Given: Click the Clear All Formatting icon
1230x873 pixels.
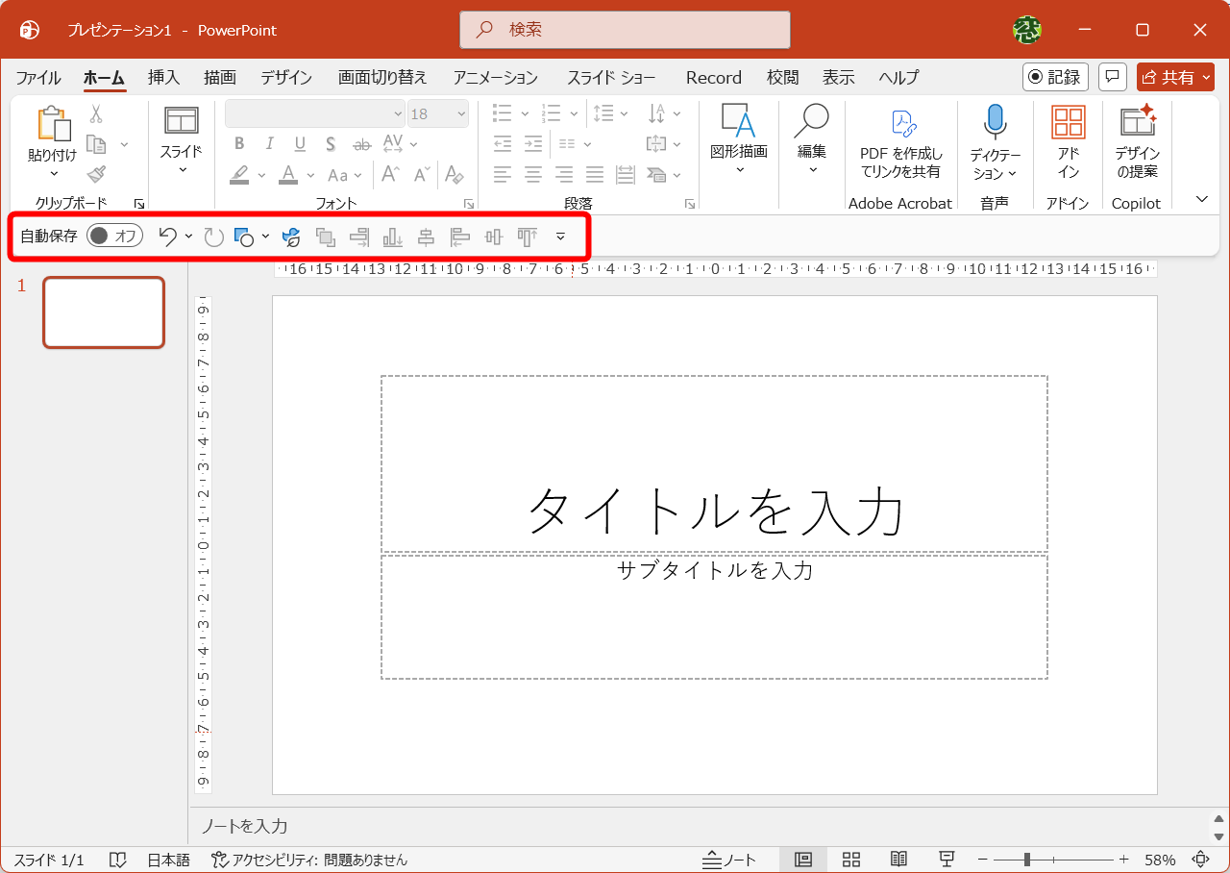Looking at the screenshot, I should [455, 174].
